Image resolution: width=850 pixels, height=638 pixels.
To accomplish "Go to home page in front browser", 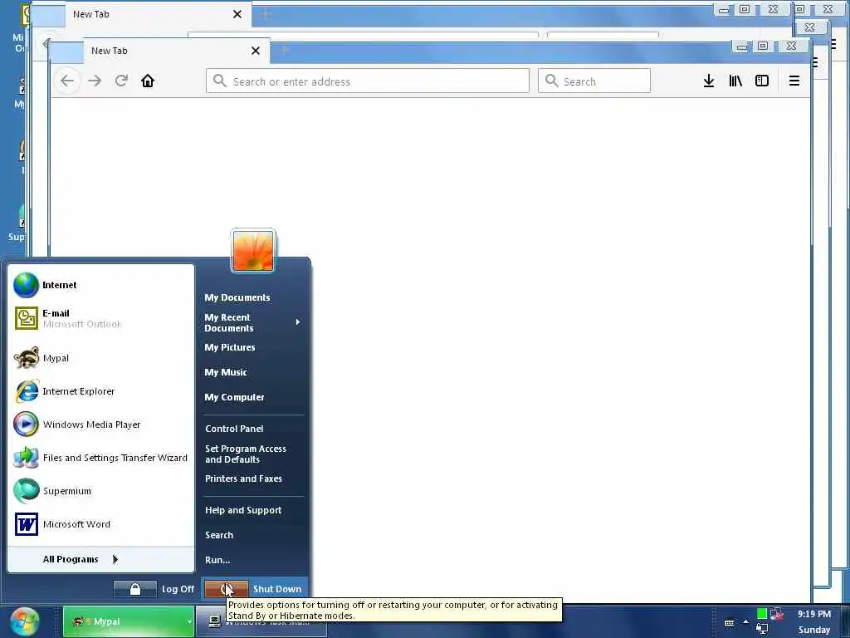I will [148, 81].
